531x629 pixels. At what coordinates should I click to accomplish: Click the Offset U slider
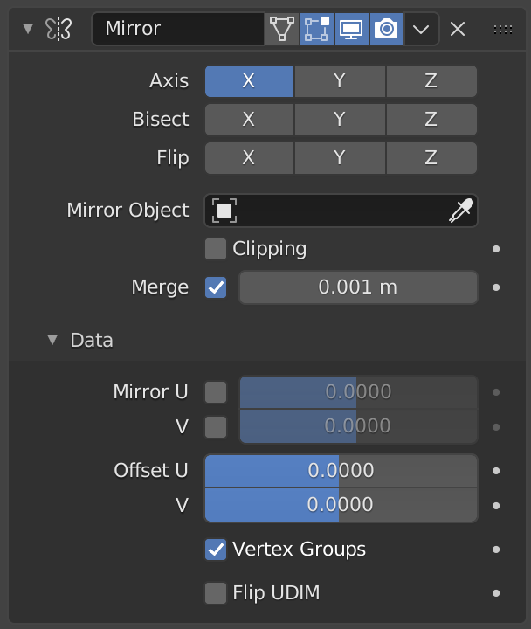tap(341, 471)
